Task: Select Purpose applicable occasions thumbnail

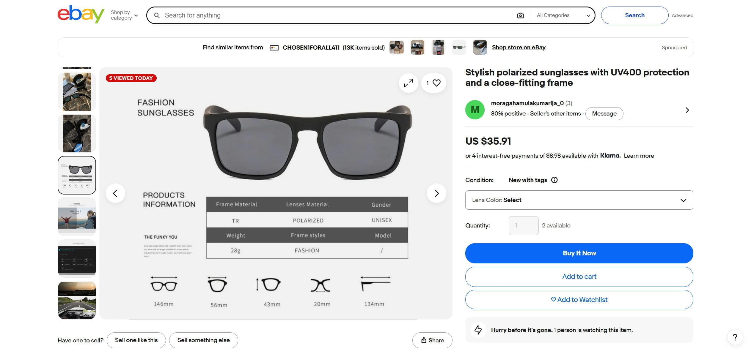Action: 77,217
